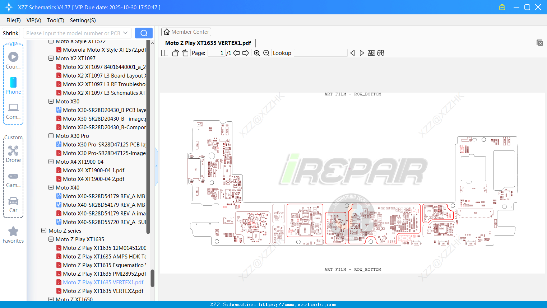The height and width of the screenshot is (308, 547).
Task: Click the binoculars search icon
Action: pyautogui.click(x=381, y=53)
